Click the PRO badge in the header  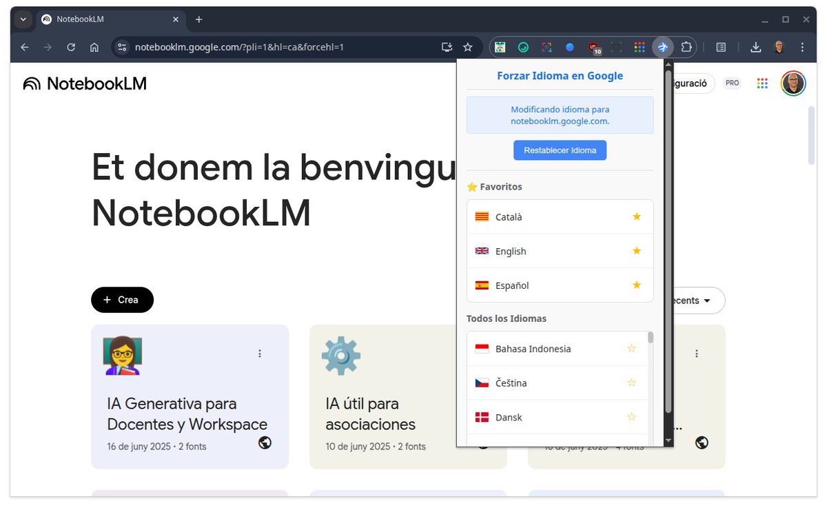(732, 83)
